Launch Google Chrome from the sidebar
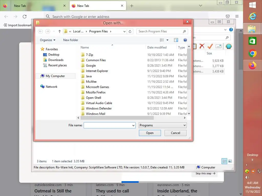Screen dimensions: 262x196 [x=252, y=53]
